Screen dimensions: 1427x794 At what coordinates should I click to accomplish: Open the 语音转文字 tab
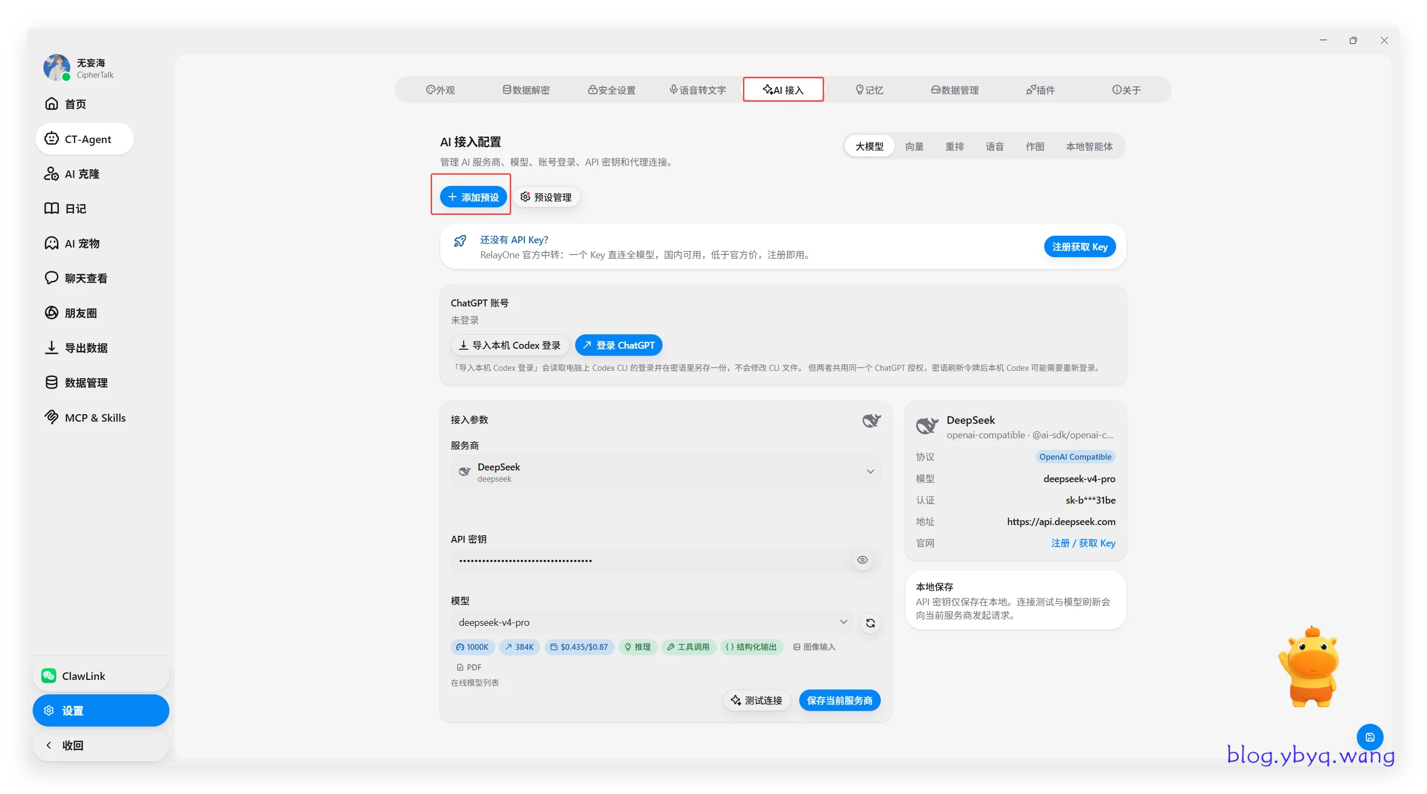697,90
